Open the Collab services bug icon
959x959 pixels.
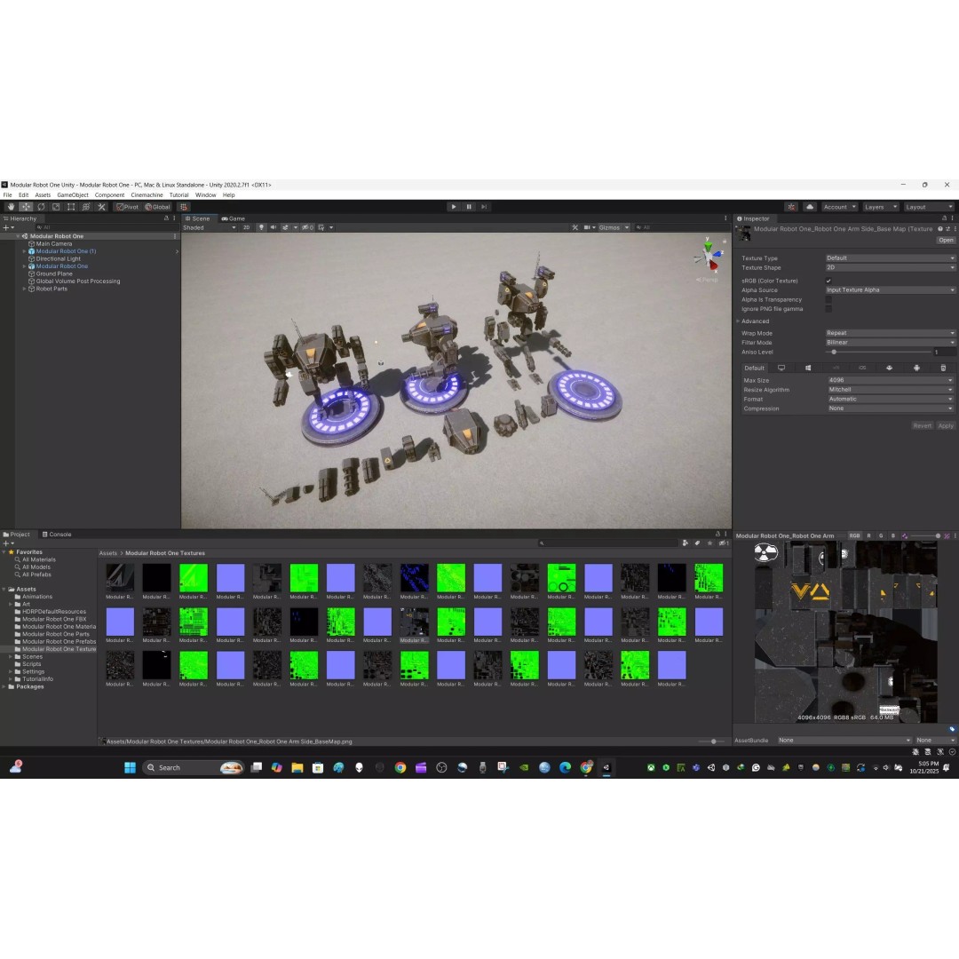[791, 207]
